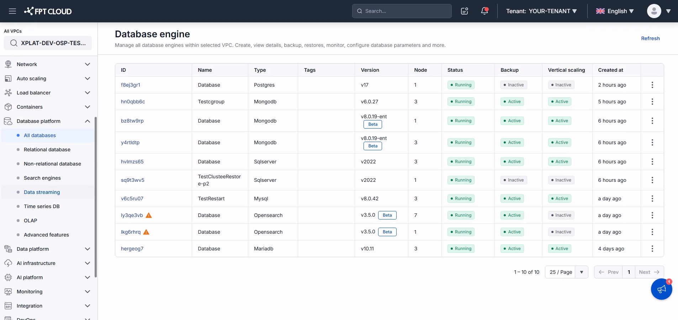Open actions menu for hn0qbb6c row
This screenshot has height=320, width=678.
652,102
